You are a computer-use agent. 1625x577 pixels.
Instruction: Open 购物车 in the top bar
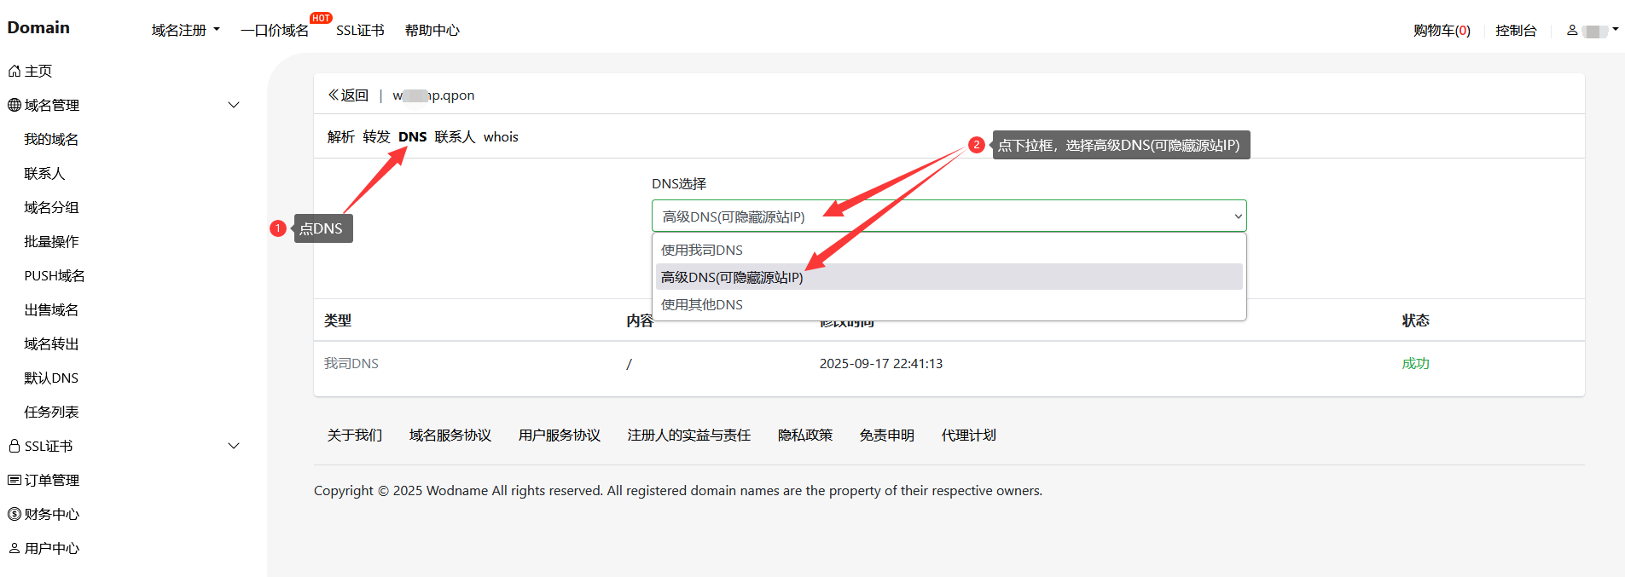(x=1442, y=30)
